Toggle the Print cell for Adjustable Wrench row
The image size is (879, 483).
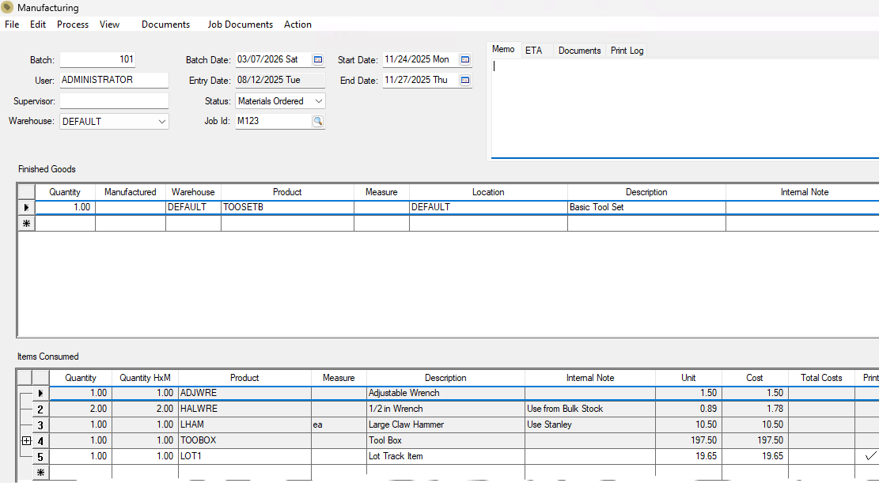[870, 393]
